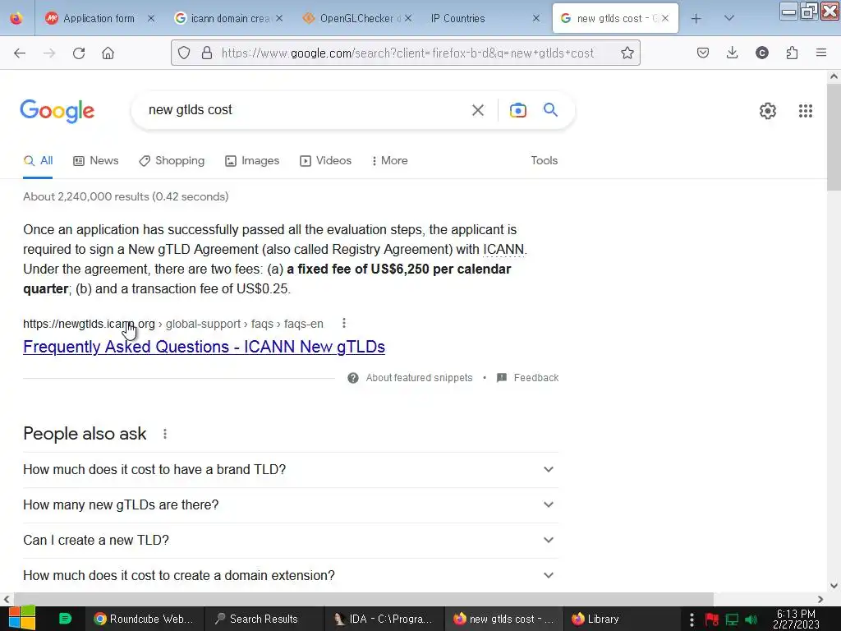This screenshot has height=631, width=841.
Task: Expand 'How much does it cost to have a brand TLD?'
Action: click(290, 469)
